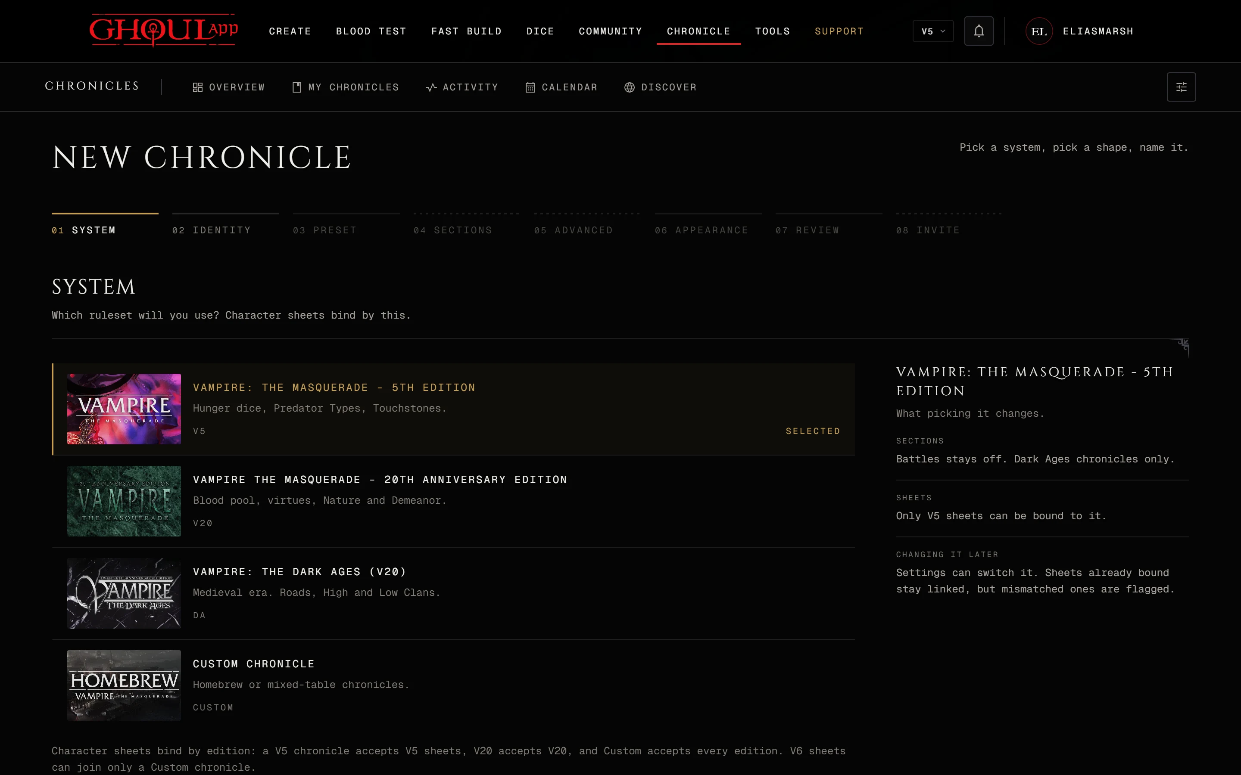Image resolution: width=1241 pixels, height=775 pixels.
Task: Click the Homebrew cover thumbnail
Action: (x=124, y=685)
